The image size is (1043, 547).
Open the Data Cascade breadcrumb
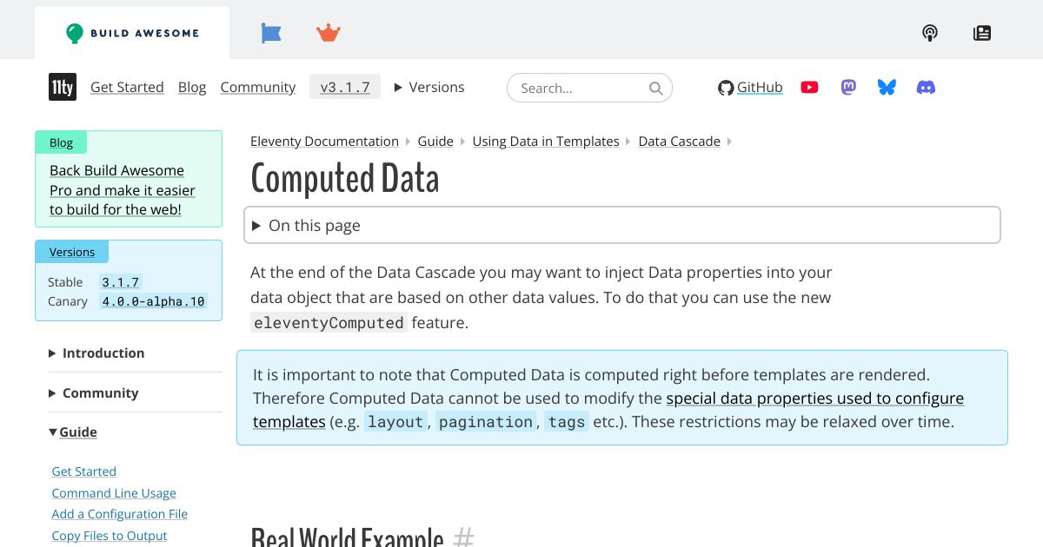click(x=680, y=141)
